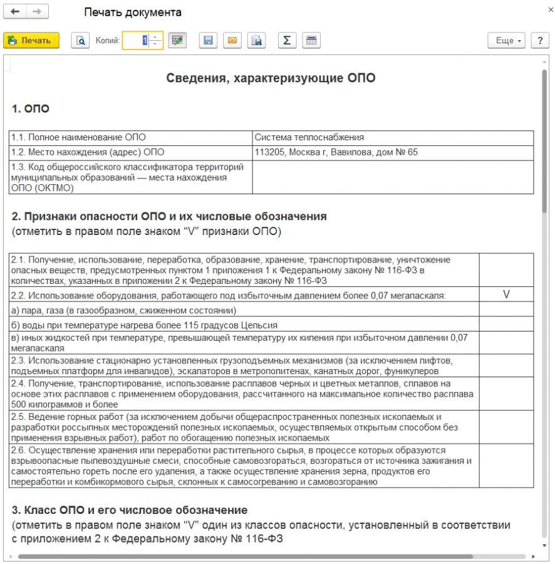The image size is (555, 564).
Task: Open the table settings icon
Action: pos(311,40)
